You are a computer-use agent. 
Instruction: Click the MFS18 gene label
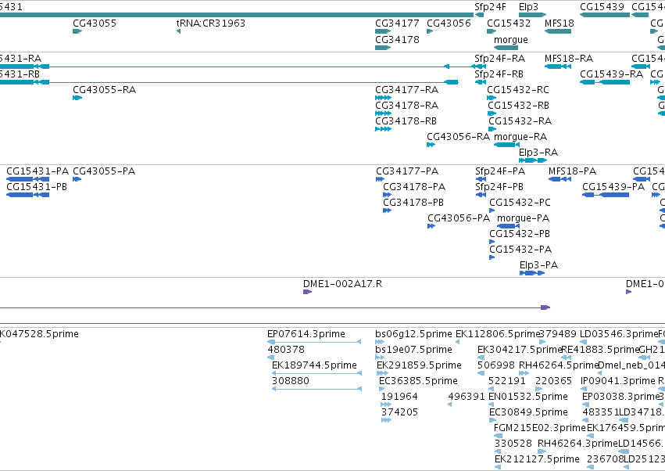[560, 23]
